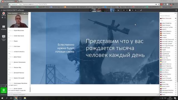The width and height of the screenshot is (178, 100).
Task: Bookmark this page with the star icon
Action: 159,4
